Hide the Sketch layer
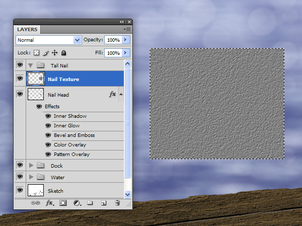This screenshot has height=226, width=302. [20, 190]
